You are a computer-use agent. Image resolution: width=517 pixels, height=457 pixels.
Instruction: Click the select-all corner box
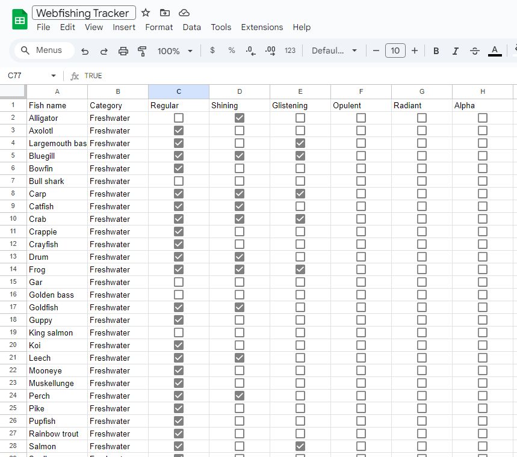pos(13,91)
